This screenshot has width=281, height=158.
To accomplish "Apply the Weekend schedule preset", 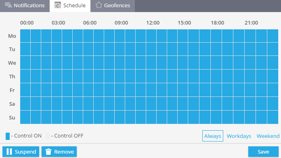I will [268, 136].
